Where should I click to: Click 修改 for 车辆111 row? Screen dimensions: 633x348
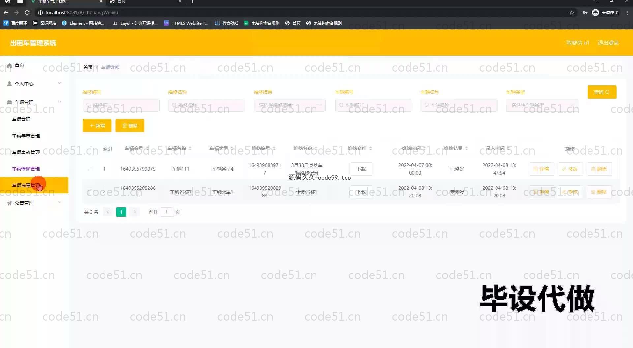click(x=570, y=169)
